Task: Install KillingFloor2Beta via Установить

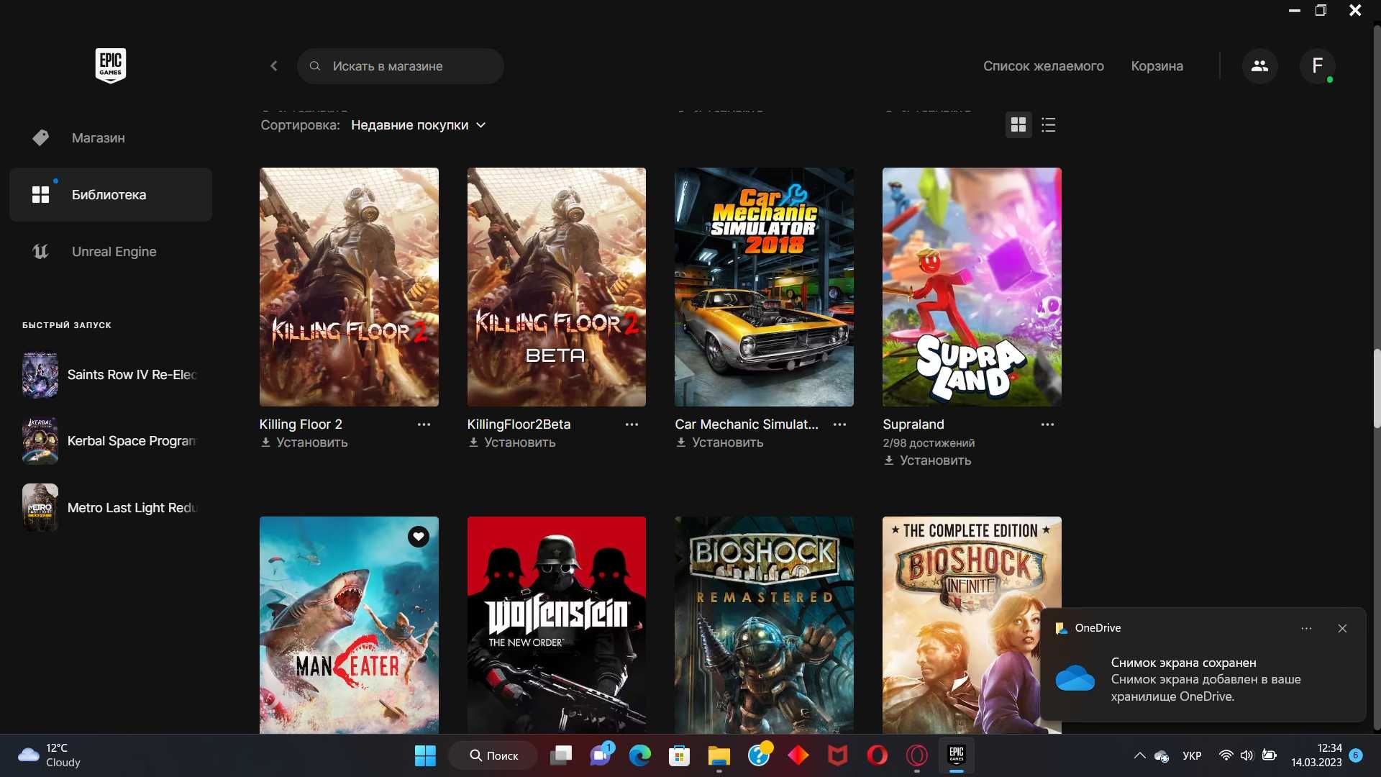Action: click(511, 442)
